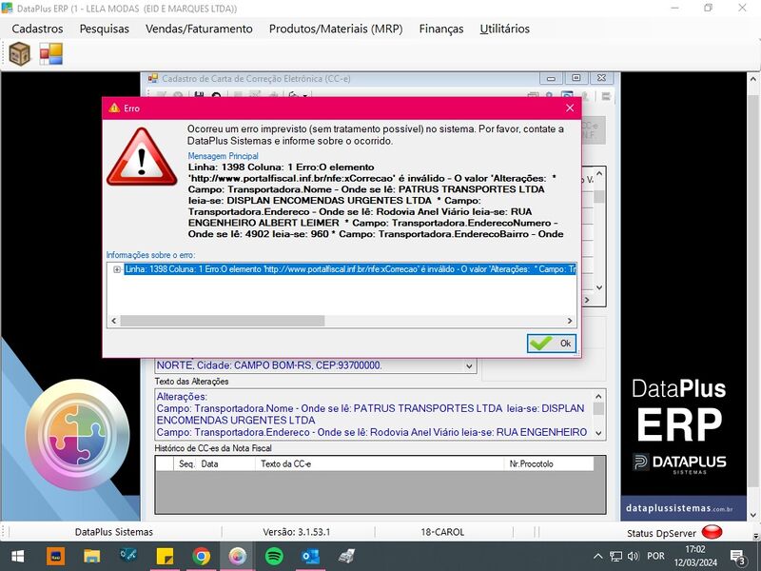761x571 pixels.
Task: Minimize the CC-e registration window
Action: 551,78
